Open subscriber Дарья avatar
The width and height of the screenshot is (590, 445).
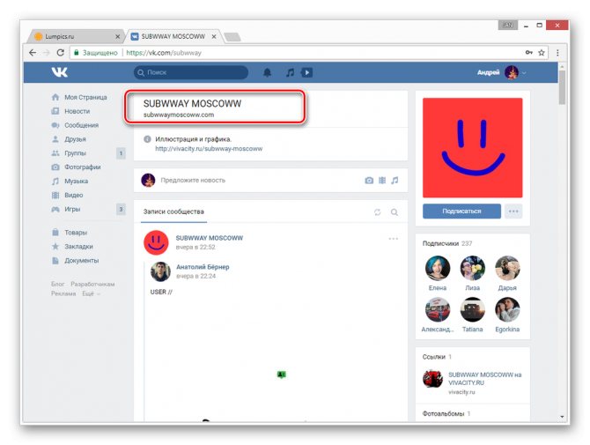(x=507, y=268)
